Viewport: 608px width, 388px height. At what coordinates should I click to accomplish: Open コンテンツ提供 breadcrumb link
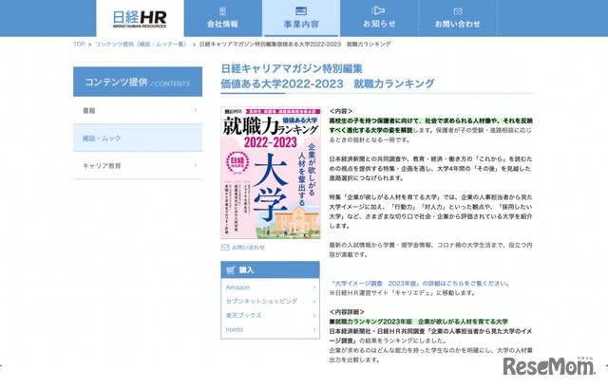tap(141, 45)
